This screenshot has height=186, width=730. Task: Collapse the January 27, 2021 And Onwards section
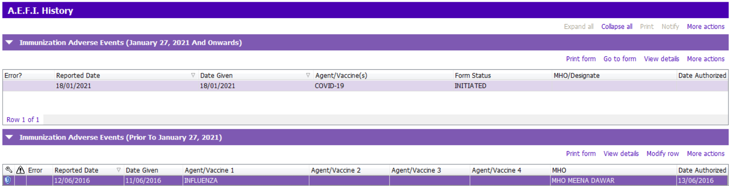pos(9,43)
